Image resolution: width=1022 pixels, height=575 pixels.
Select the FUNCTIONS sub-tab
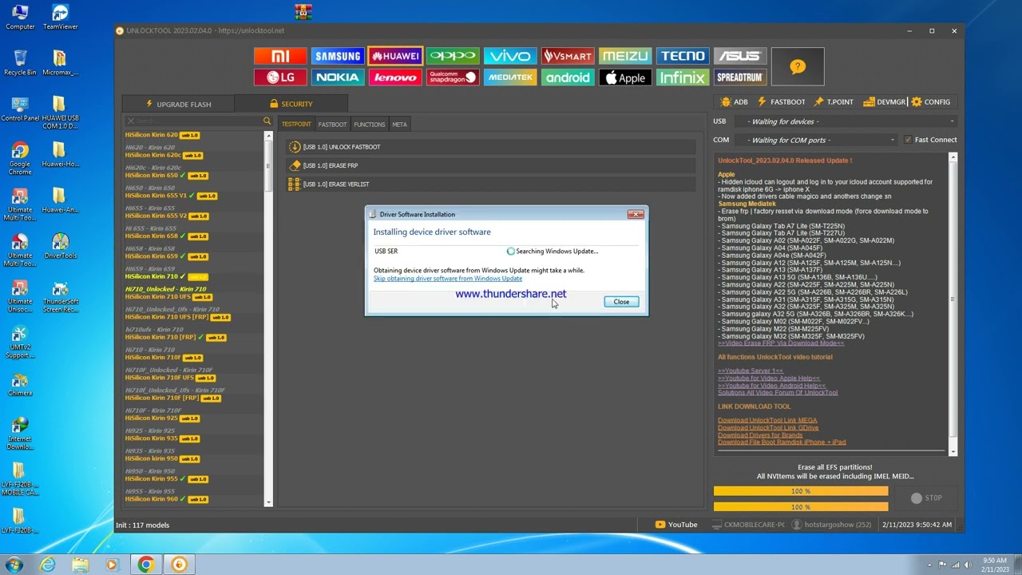(x=369, y=125)
